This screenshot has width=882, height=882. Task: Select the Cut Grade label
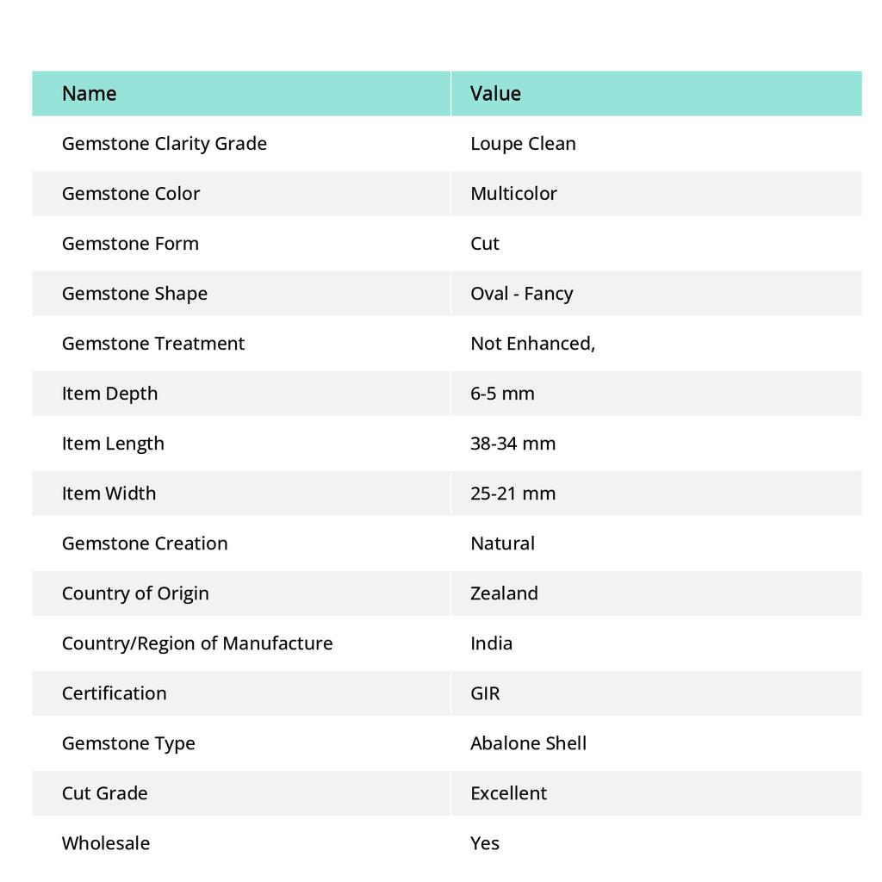pos(104,792)
